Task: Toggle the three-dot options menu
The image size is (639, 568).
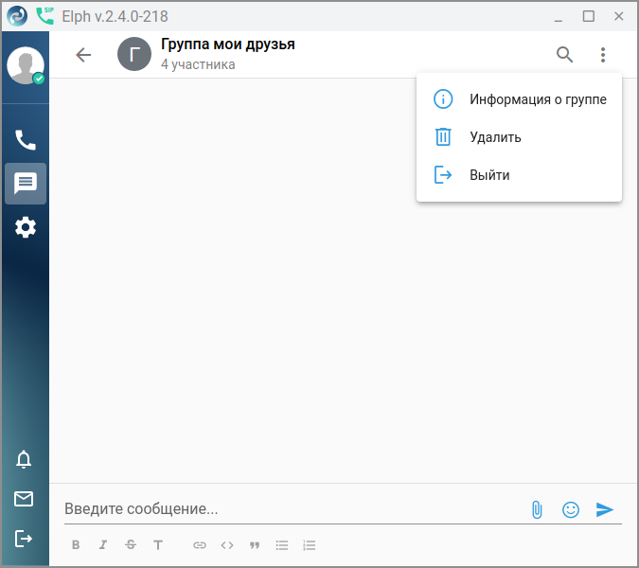Action: 603,55
